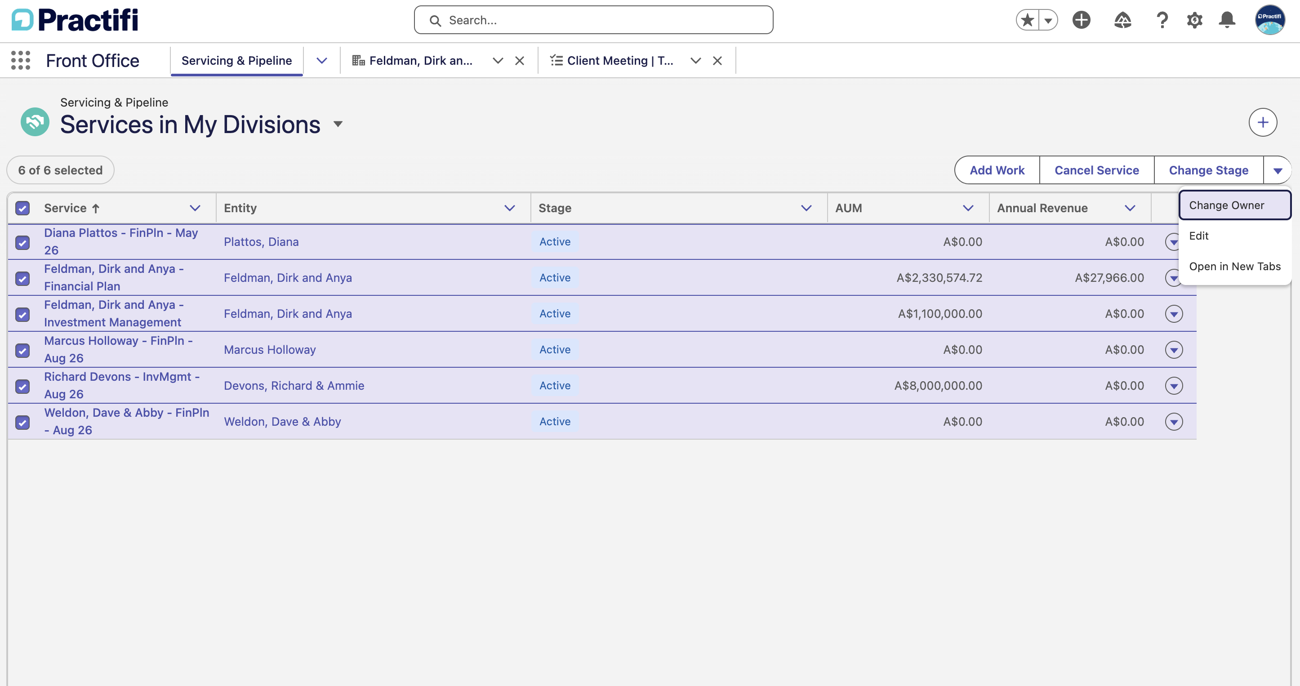The width and height of the screenshot is (1300, 686).
Task: Open the Setup gear menu
Action: (1194, 20)
